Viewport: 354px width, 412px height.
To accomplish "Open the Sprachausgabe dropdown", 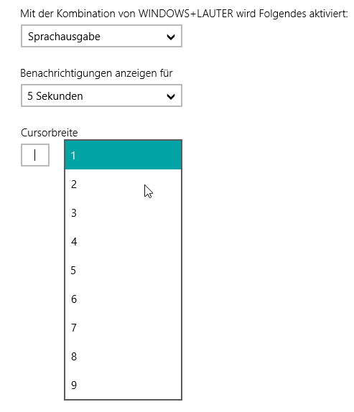I will (101, 36).
